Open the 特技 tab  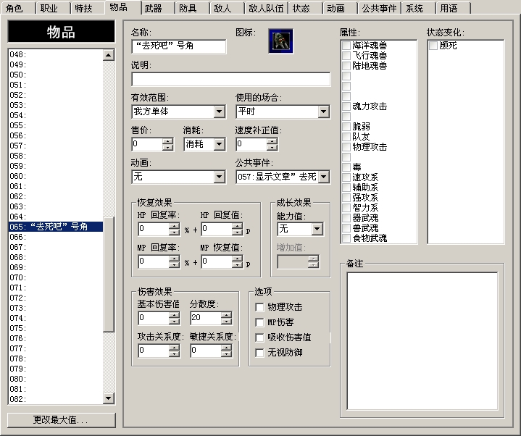click(x=84, y=8)
